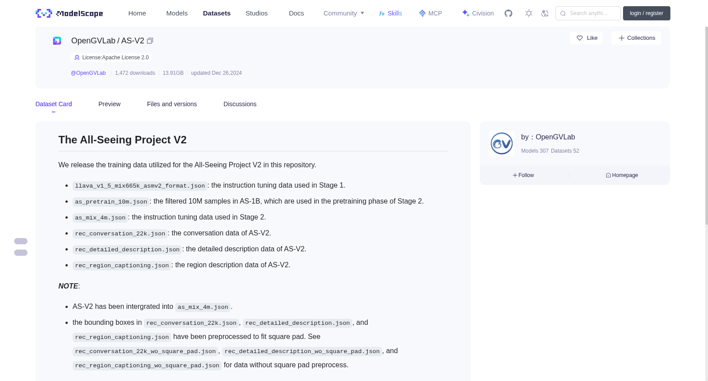Open the Docs navigation item

point(296,13)
